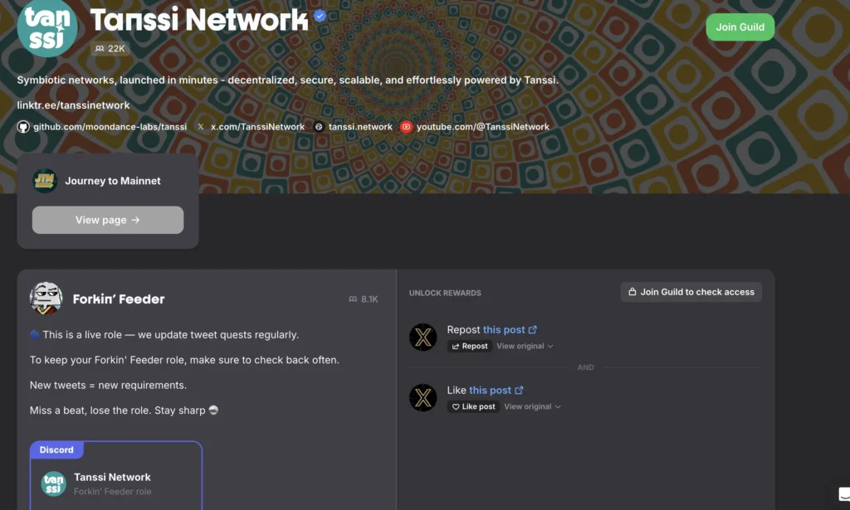Click the globe icon beside tanssi.network
This screenshot has width=850, height=510.
[319, 127]
